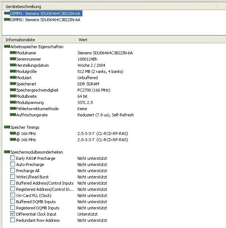
Task: Toggle the Registered DQMB Inputs checkbox
Action: coord(12,208)
